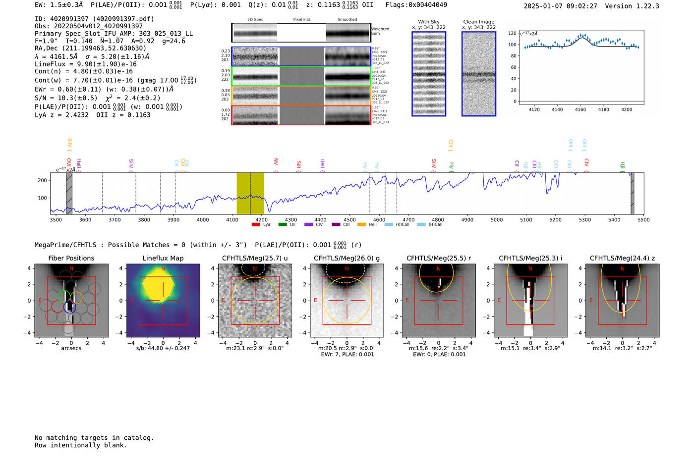Screen dimensions: 694x472
Task: Click the 'Q(z): 0.01' header value
Action: click(267, 5)
